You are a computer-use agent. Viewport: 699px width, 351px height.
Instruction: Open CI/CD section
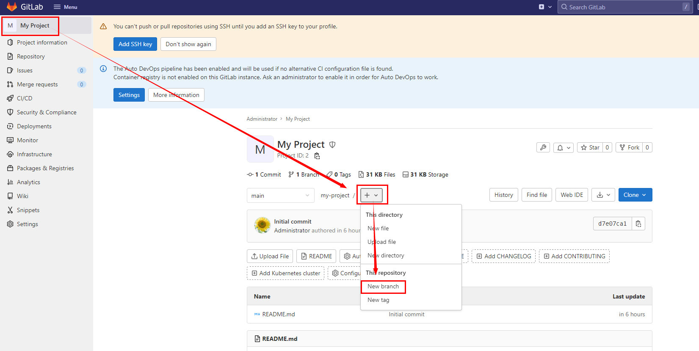25,98
